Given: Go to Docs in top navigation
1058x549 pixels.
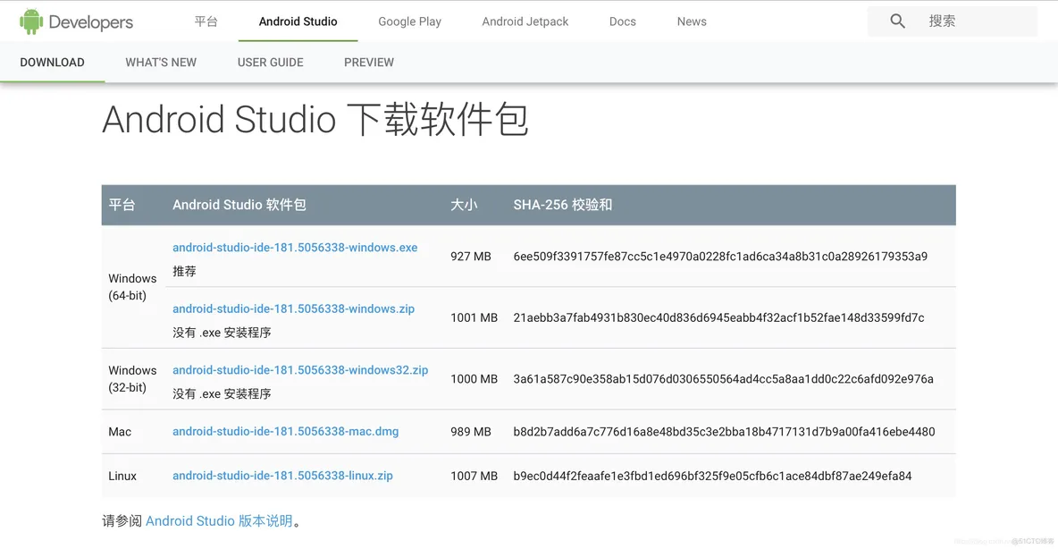Looking at the screenshot, I should (x=622, y=21).
